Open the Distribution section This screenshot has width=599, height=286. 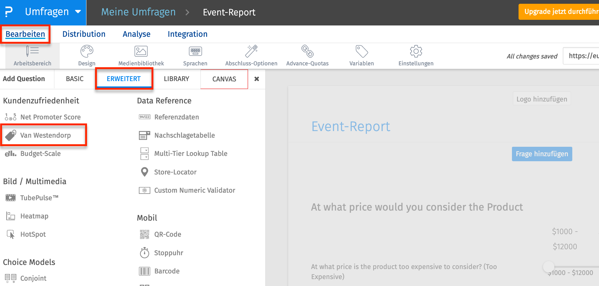point(84,34)
